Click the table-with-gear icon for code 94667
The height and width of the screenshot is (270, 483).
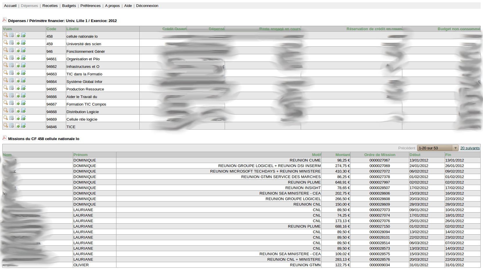12,103
